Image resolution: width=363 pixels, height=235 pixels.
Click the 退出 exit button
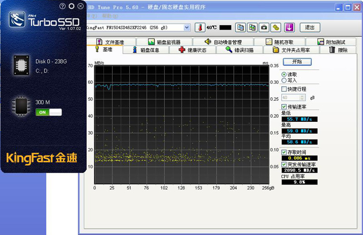point(310,27)
